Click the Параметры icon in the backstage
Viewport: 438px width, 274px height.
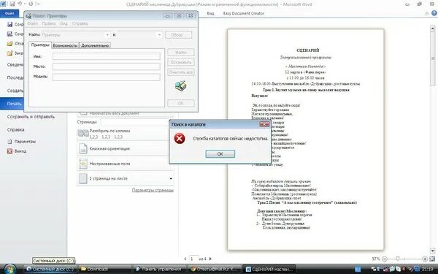click(9, 142)
